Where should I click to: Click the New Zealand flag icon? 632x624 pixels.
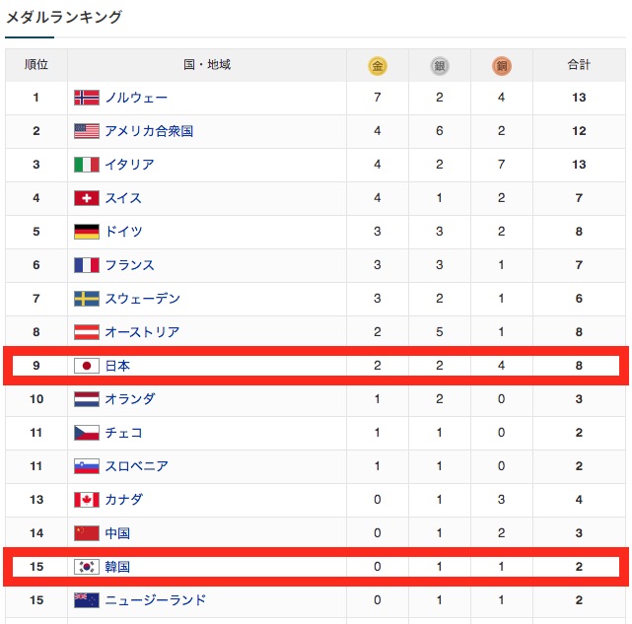tap(87, 600)
